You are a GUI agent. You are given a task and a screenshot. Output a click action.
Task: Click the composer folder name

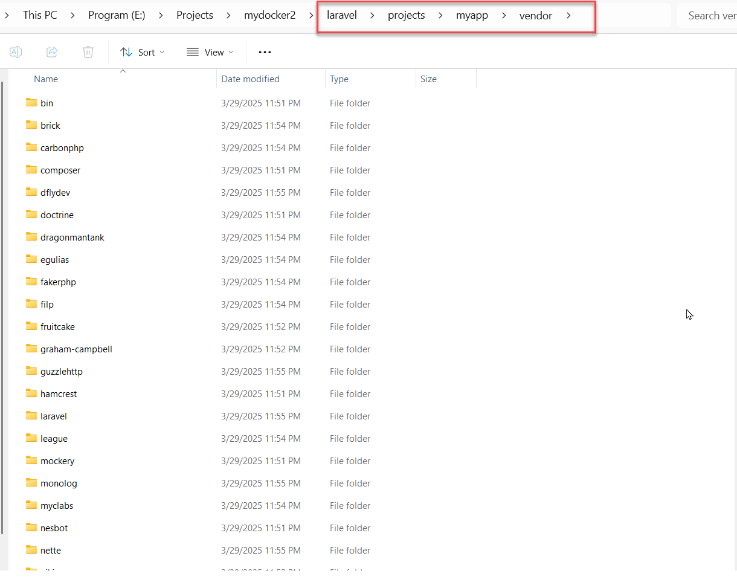point(60,170)
